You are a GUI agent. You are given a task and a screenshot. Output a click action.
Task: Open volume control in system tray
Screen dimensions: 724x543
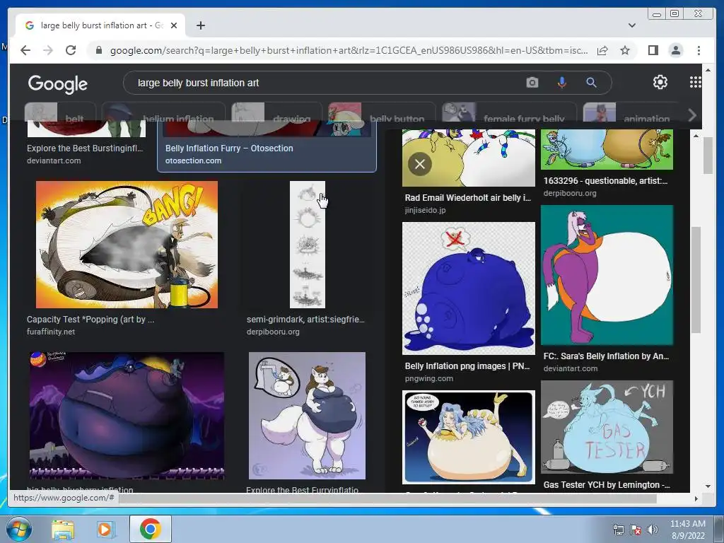point(653,530)
